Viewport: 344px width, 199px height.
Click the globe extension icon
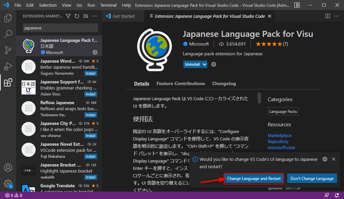155,50
